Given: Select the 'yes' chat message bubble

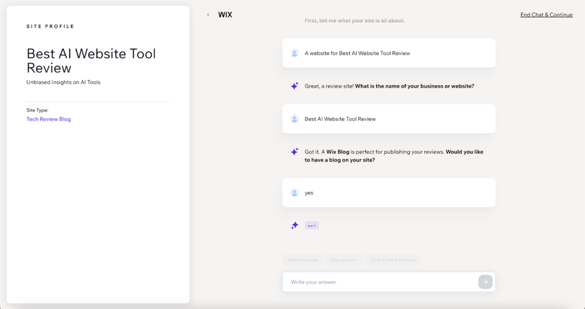Looking at the screenshot, I should tap(388, 193).
